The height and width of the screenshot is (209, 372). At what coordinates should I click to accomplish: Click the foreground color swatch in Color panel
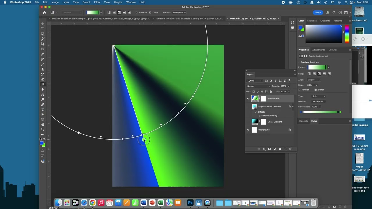301,28
